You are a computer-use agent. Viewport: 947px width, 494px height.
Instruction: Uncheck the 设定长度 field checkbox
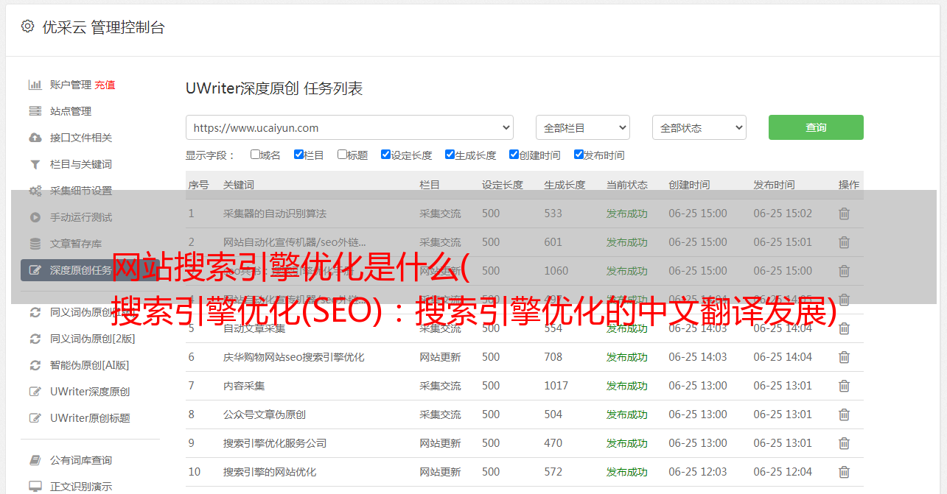[x=385, y=155]
